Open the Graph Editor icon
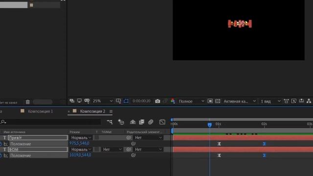Viewport: 313px width, 176px height. coord(162,122)
